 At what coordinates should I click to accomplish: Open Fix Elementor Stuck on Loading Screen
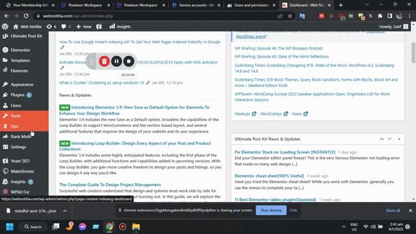(285, 152)
